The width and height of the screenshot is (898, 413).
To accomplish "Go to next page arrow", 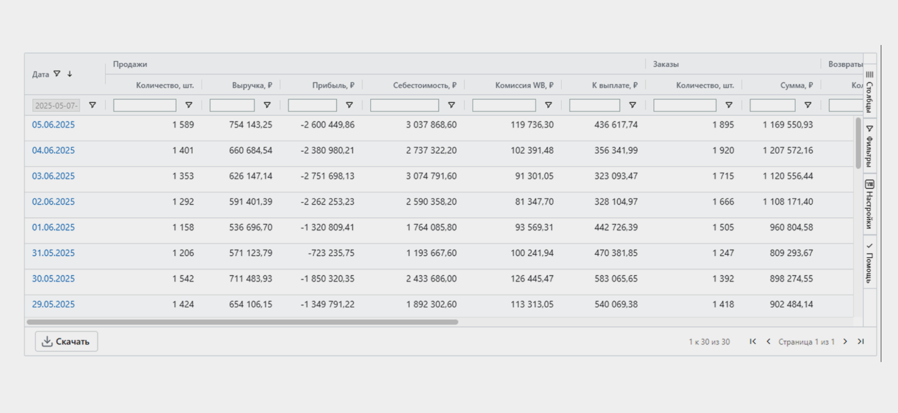I will pyautogui.click(x=845, y=341).
